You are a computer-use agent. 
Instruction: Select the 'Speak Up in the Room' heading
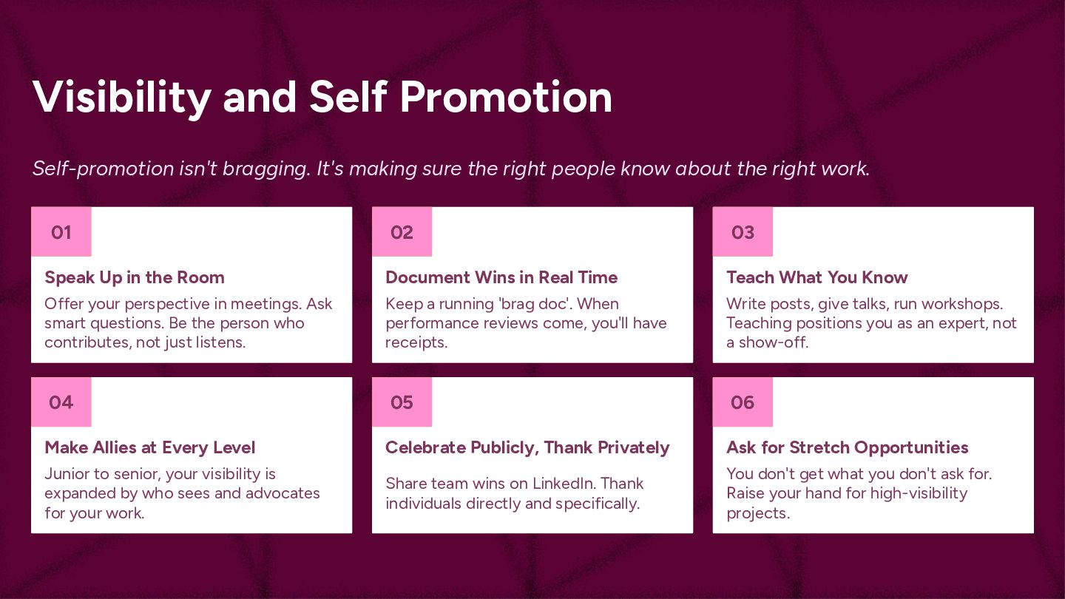tap(135, 277)
